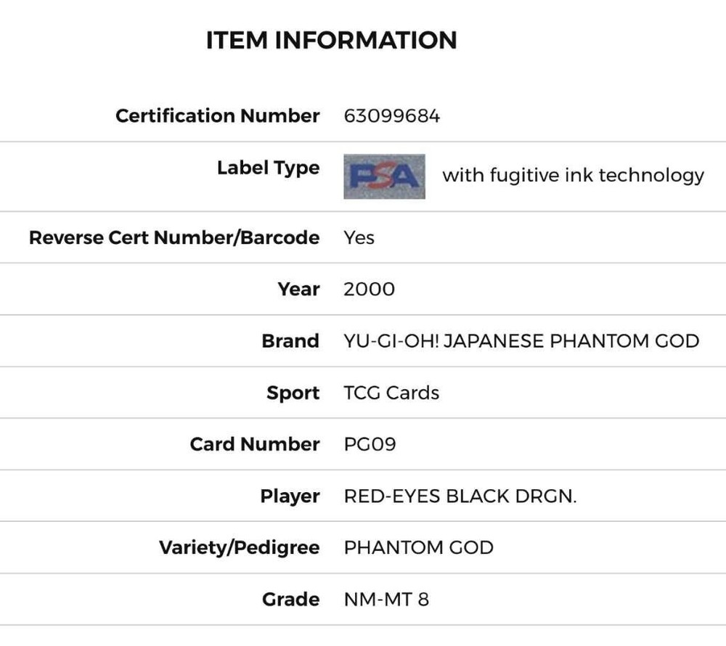Click the Variety/Pedigree field label
This screenshot has width=726, height=646.
click(239, 547)
